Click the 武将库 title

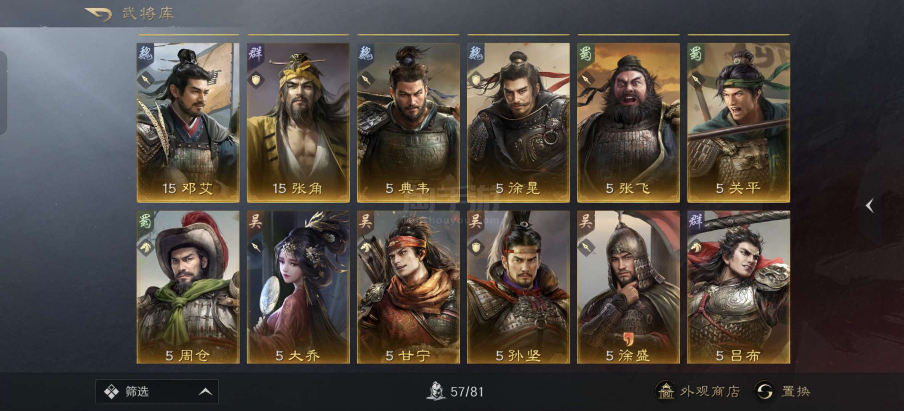pos(148,14)
